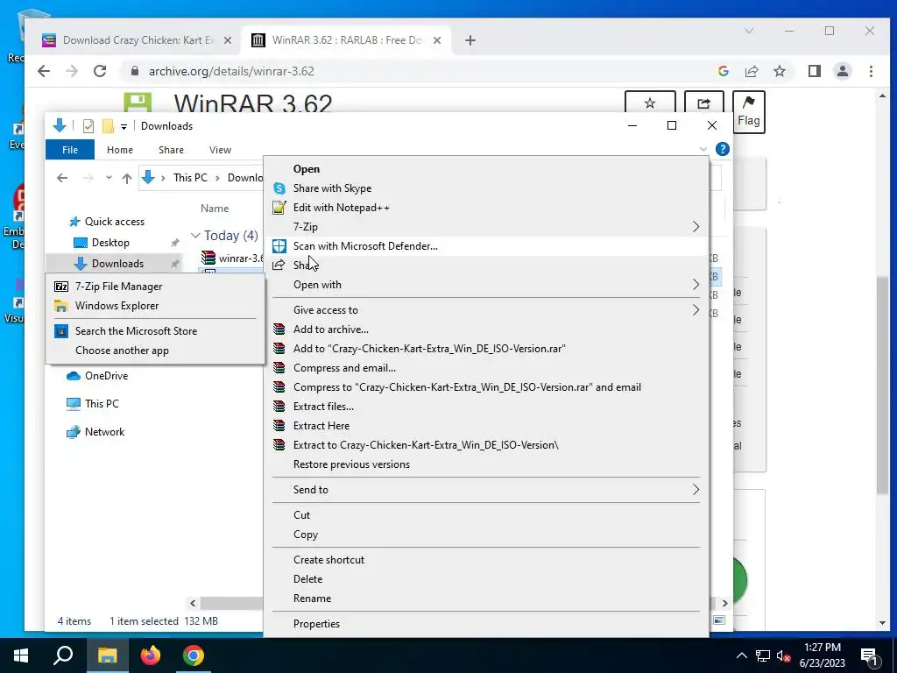Open Firefox from taskbar
This screenshot has height=673, width=897.
coord(151,655)
